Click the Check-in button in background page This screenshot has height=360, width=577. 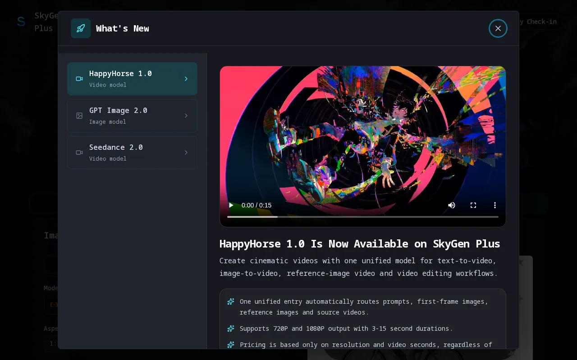tap(539, 21)
